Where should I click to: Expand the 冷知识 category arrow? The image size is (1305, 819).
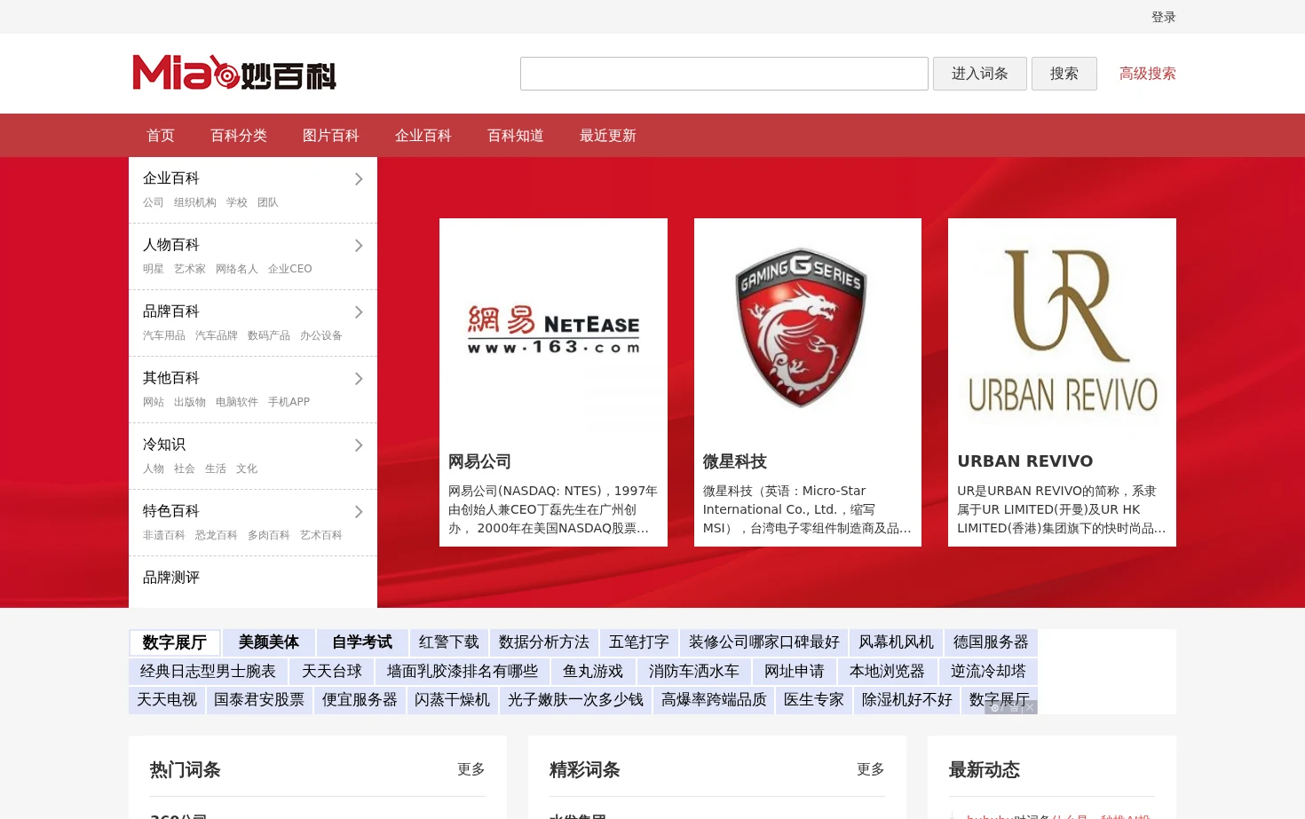359,445
